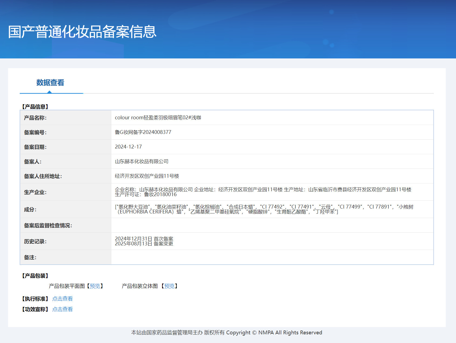
Task: Select the page title 国产普通化妆品备案信息
Action: [82, 32]
